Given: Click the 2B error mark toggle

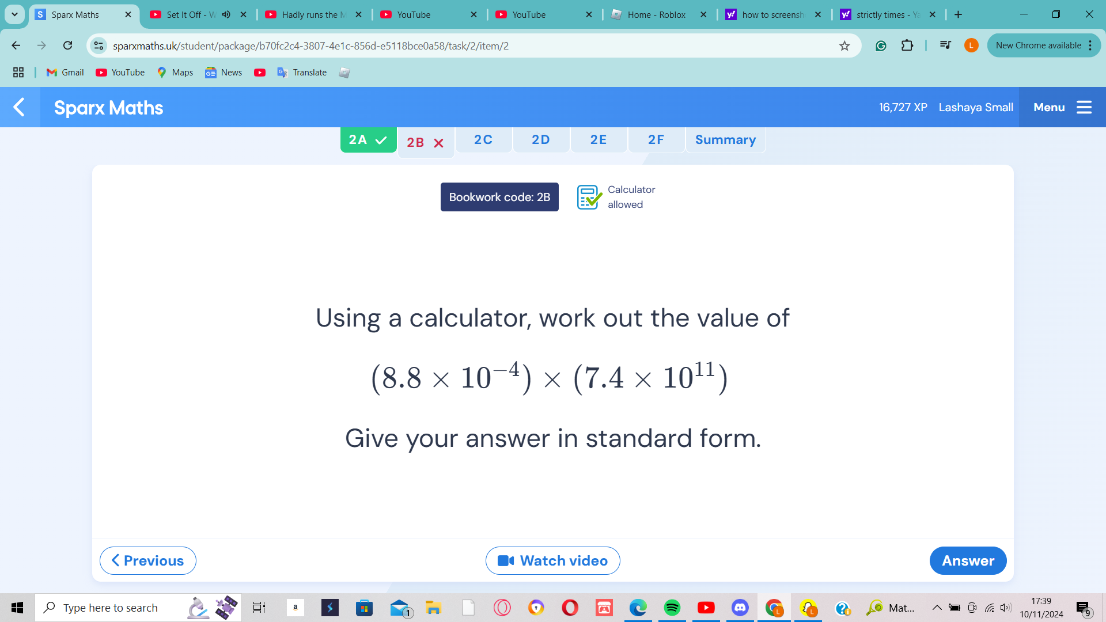Looking at the screenshot, I should tap(424, 140).
